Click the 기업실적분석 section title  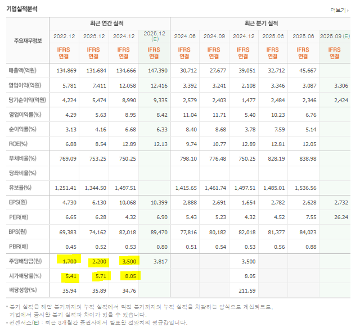point(22,9)
